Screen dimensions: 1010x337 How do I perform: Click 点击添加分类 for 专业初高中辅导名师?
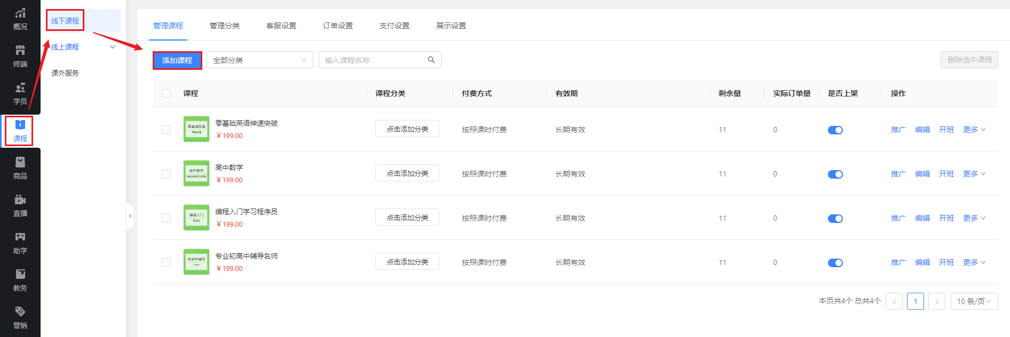tap(407, 261)
